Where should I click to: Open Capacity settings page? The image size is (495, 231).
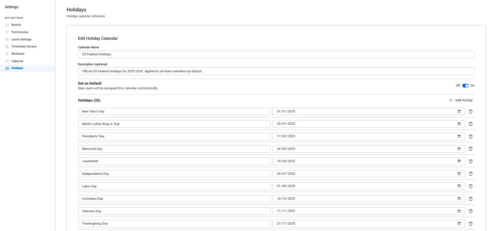point(17,61)
